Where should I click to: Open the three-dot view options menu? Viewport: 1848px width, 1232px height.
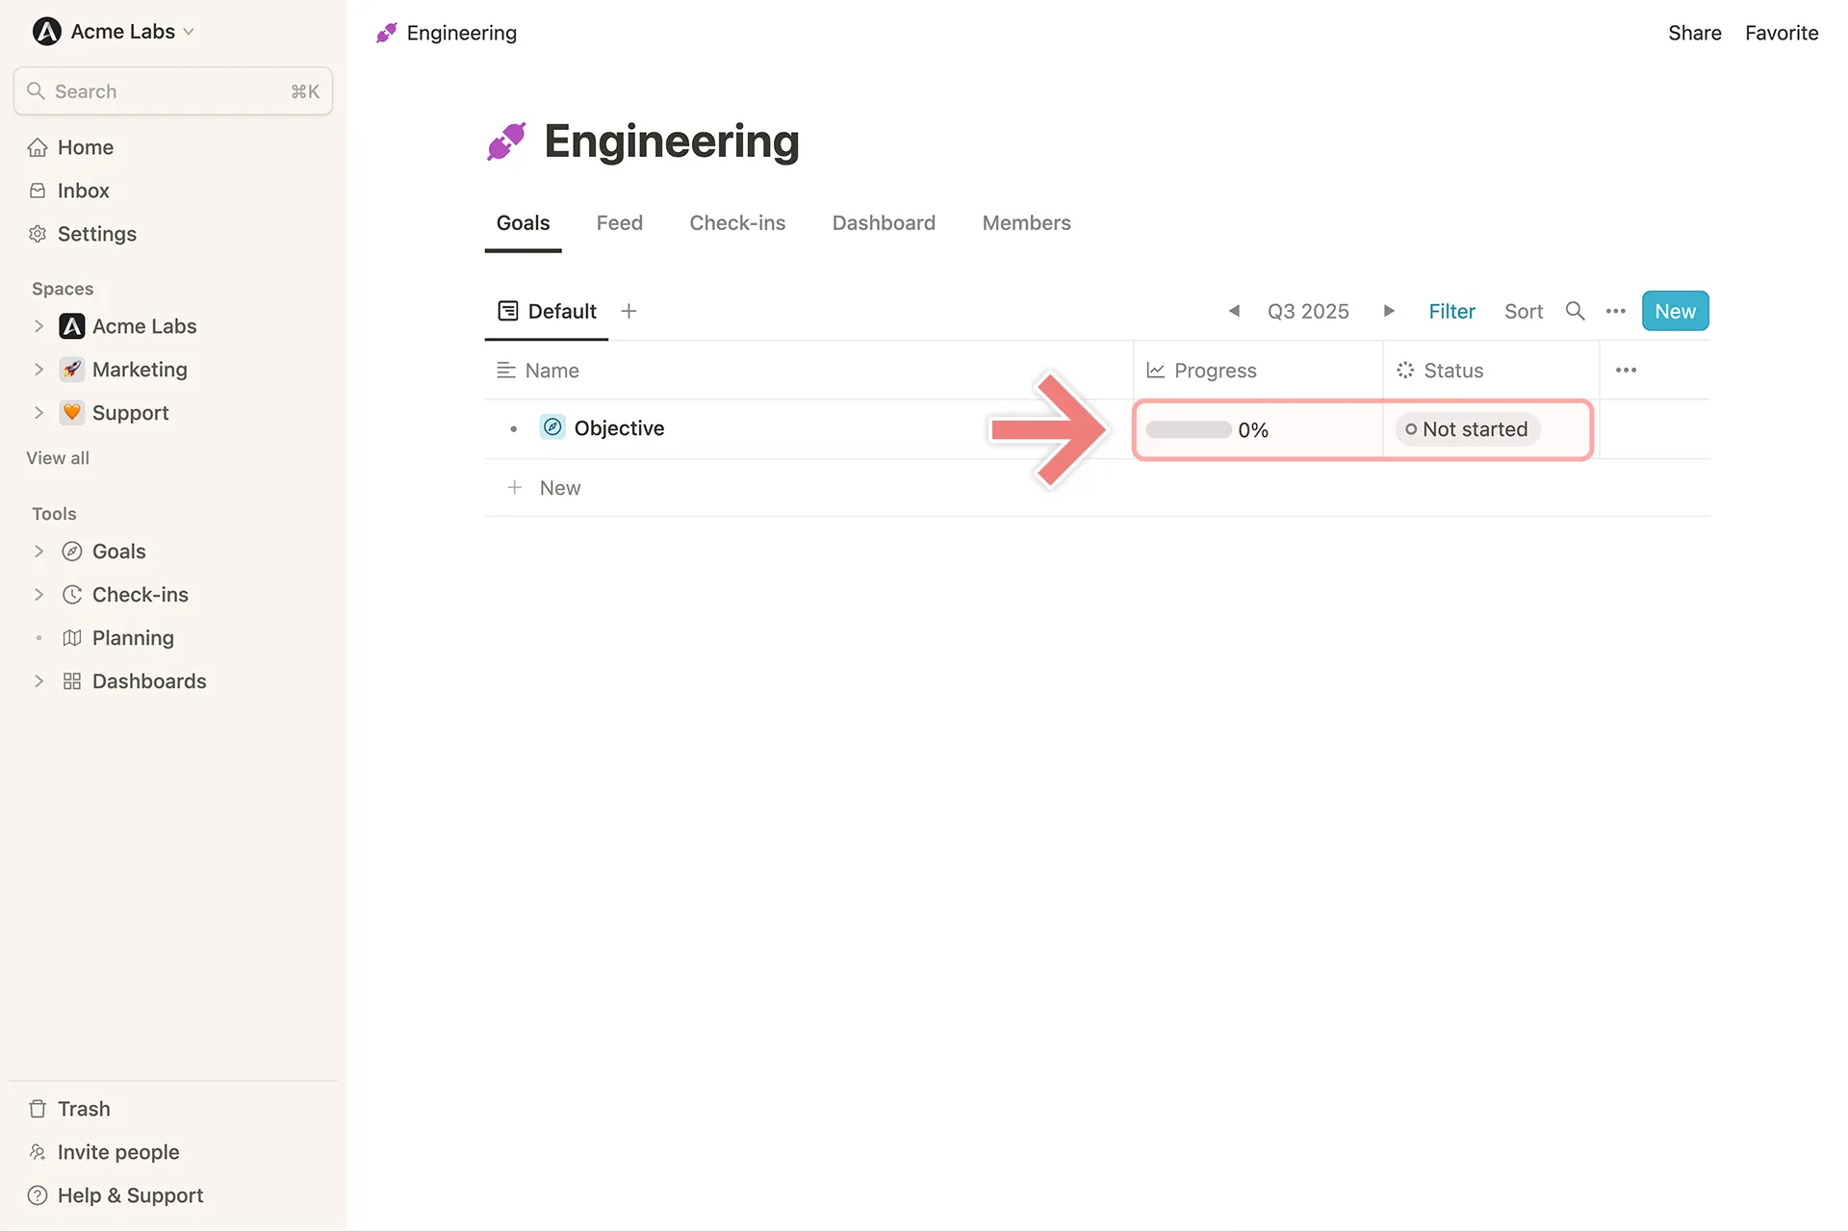tap(1615, 311)
